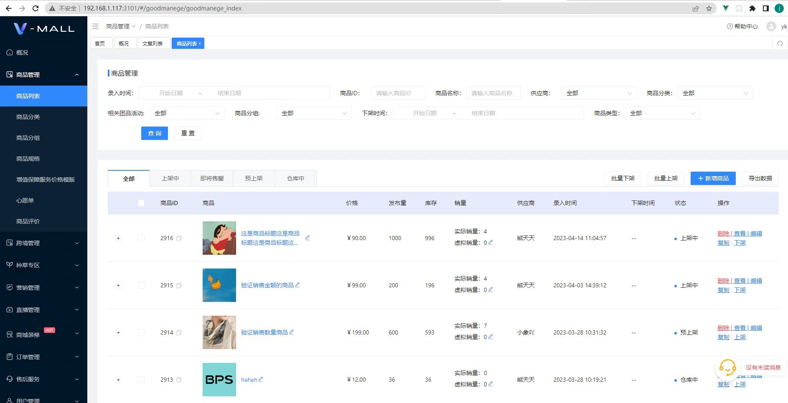
Task: Click the page refresh icon at tab bar right
Action: [x=780, y=43]
